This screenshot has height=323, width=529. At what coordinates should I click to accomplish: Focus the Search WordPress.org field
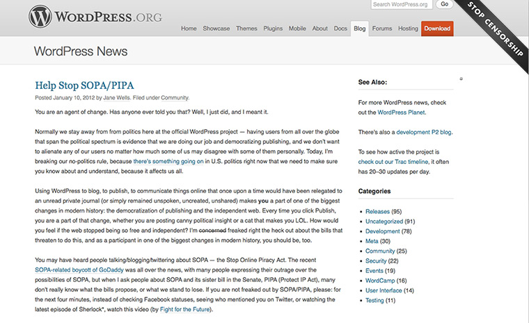(402, 4)
